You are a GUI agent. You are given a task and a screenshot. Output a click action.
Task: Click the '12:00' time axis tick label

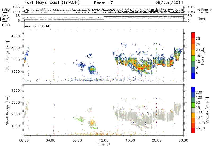coord(104,140)
